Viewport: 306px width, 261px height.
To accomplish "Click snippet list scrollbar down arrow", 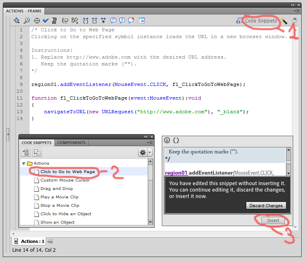I will click(150, 222).
